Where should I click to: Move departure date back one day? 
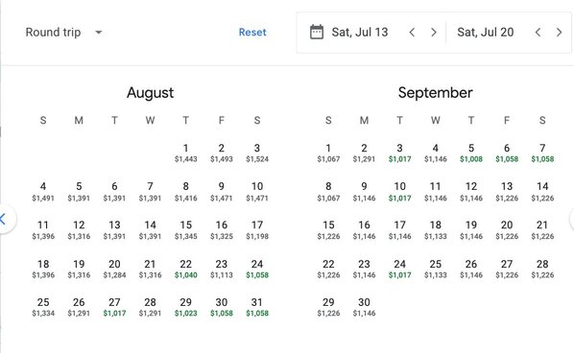coord(412,33)
